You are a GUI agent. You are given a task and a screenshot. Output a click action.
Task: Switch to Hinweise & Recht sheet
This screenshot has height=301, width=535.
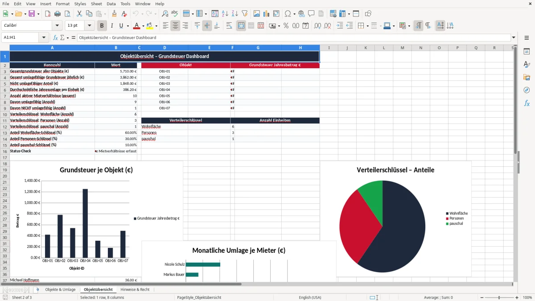135,289
